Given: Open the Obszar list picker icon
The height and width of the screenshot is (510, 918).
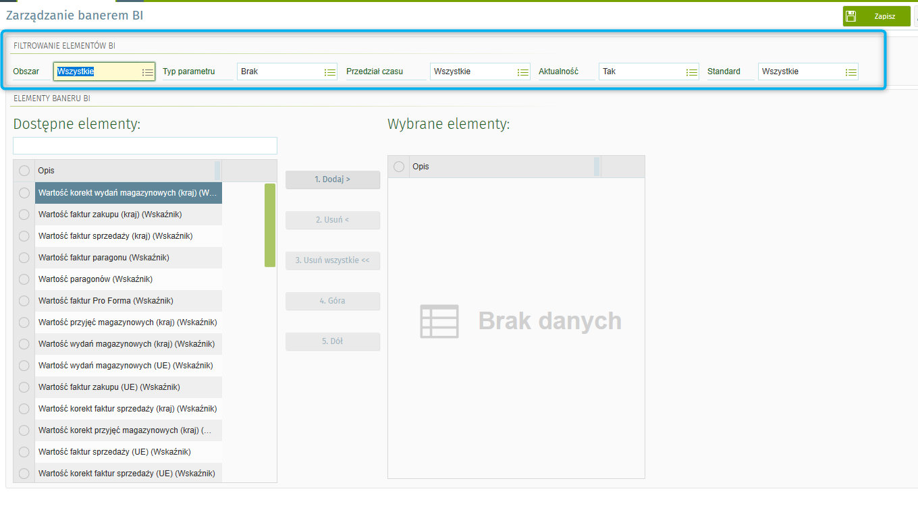Looking at the screenshot, I should pyautogui.click(x=148, y=72).
